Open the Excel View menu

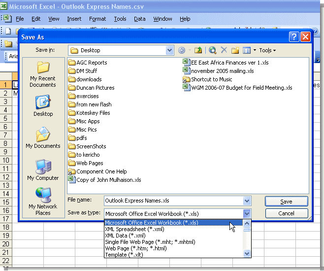(x=54, y=19)
